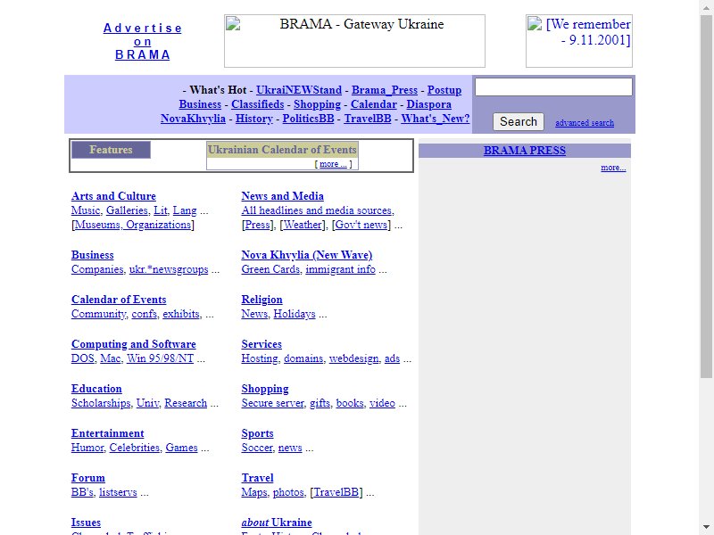The image size is (714, 535).
Task: Open the Travel category heading
Action: coord(257,478)
